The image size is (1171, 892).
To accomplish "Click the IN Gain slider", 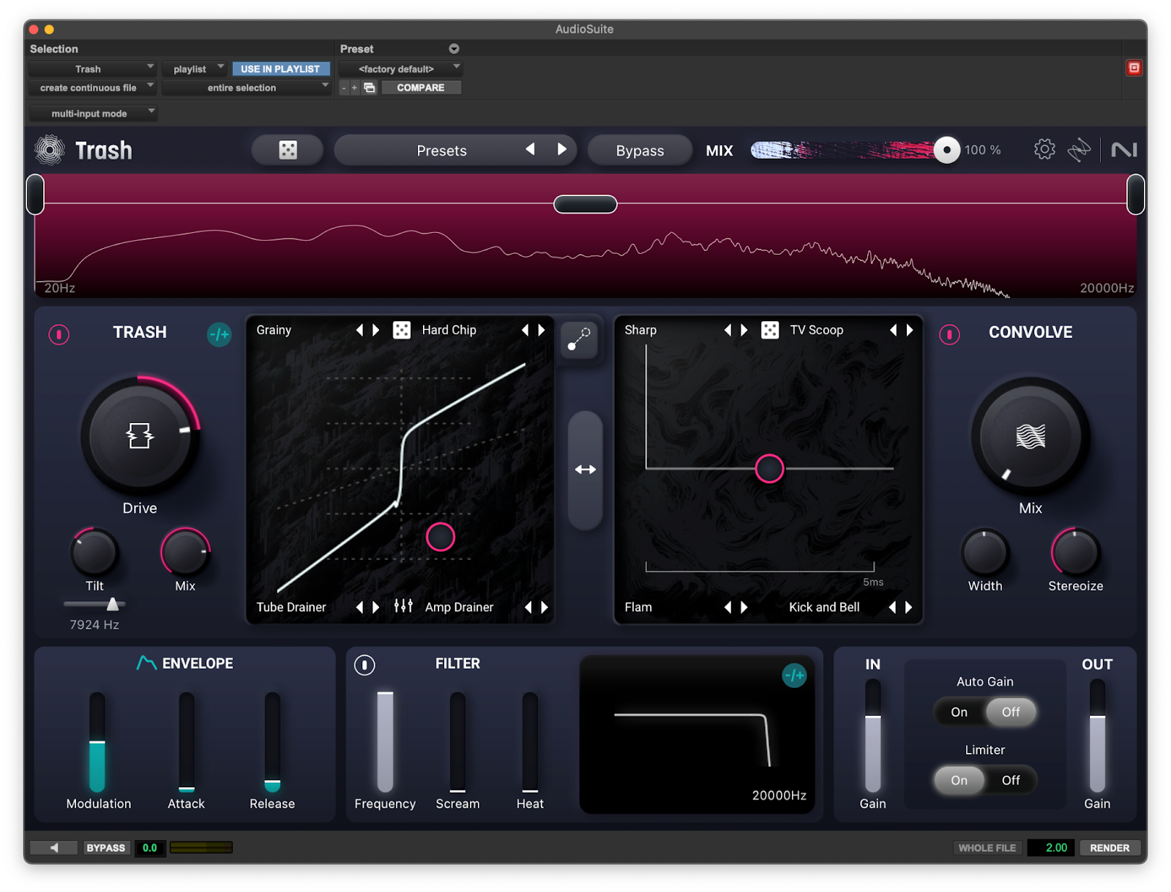I will [872, 735].
